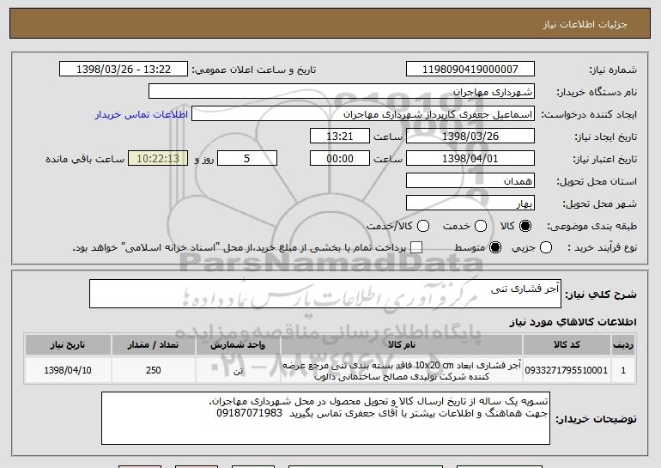
Task: Open اطلاعات تماس خریدار link
Action: [x=142, y=114]
